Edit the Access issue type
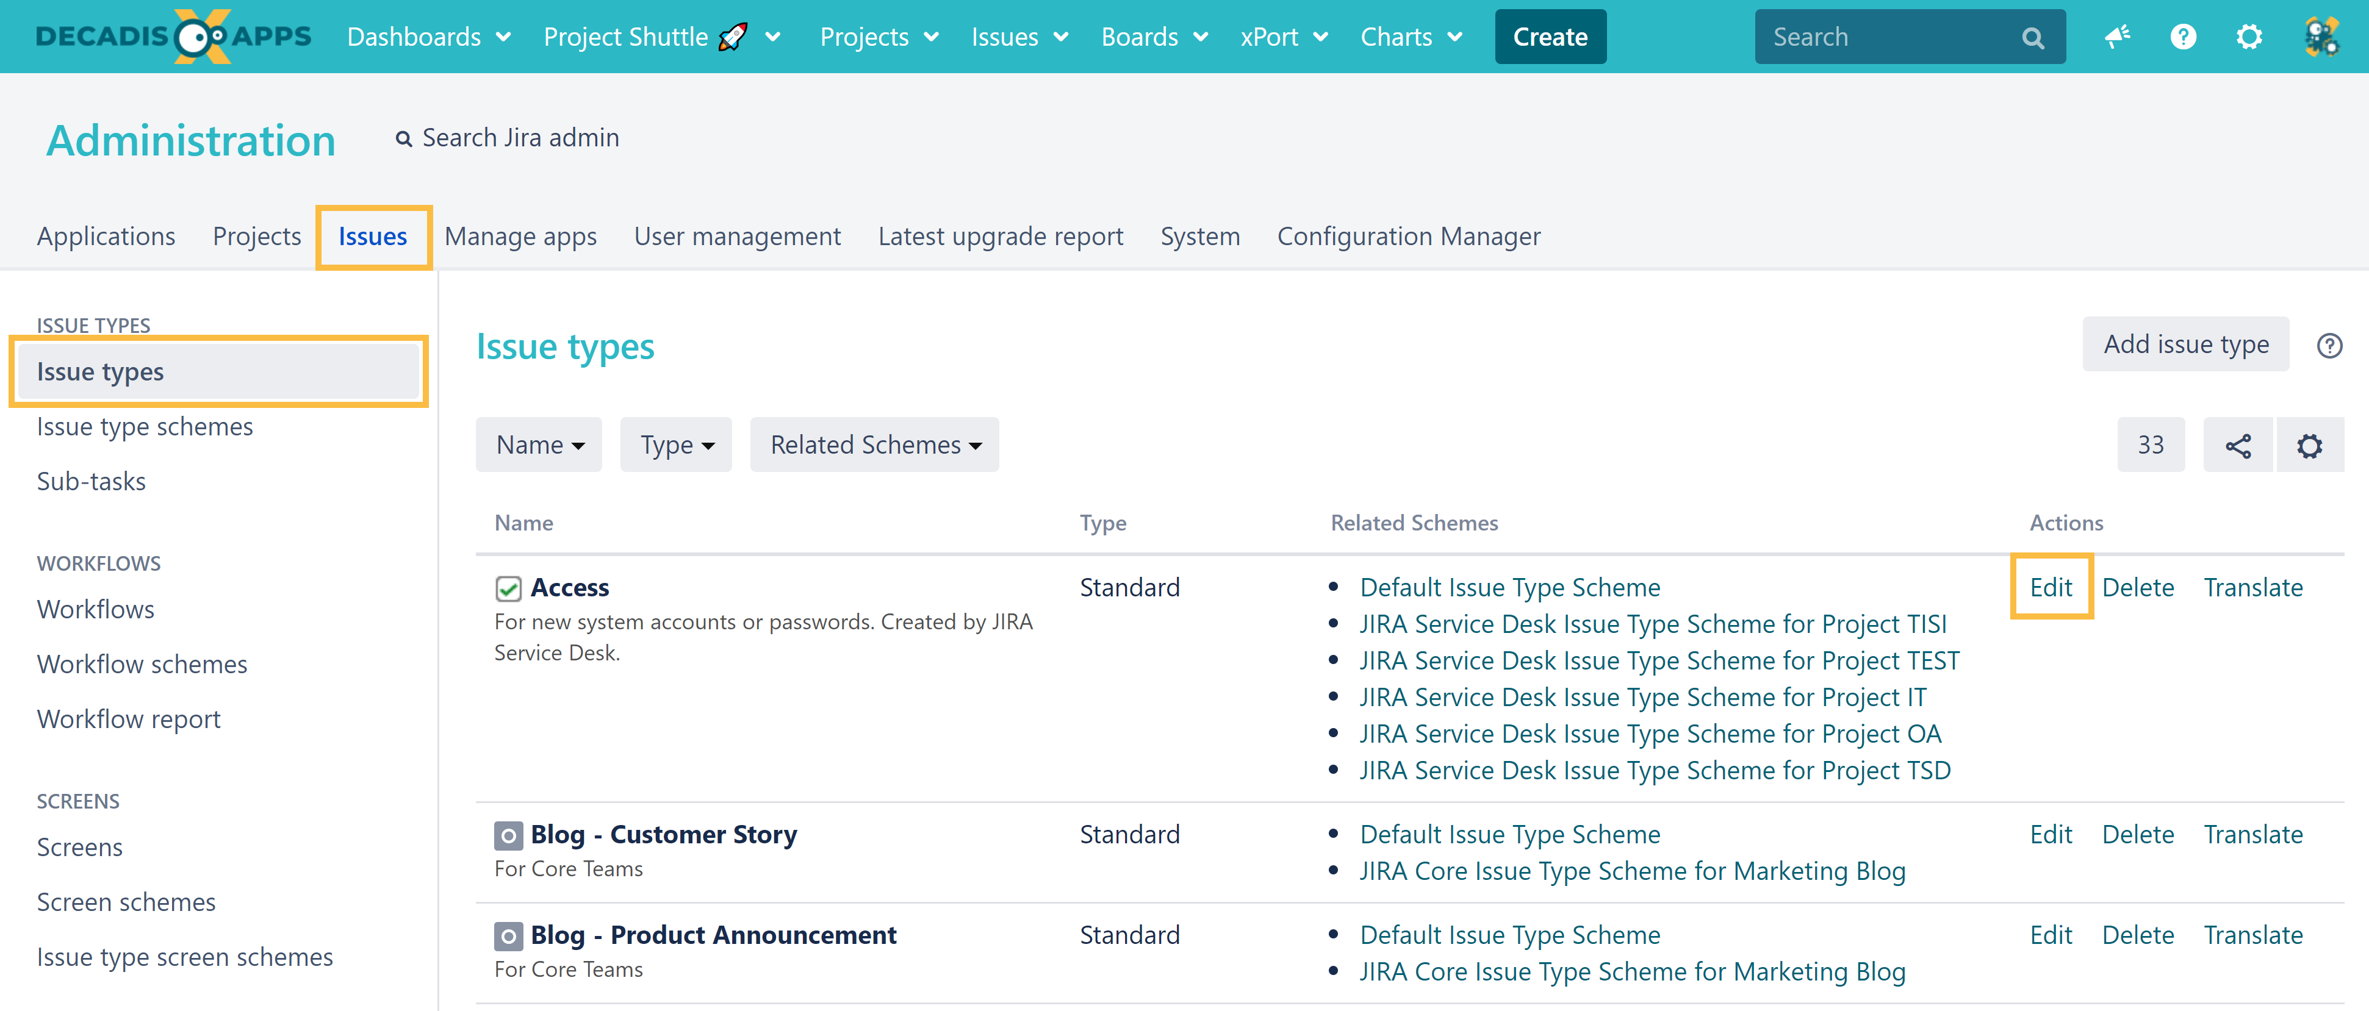Viewport: 2369px width, 1011px height. pyautogui.click(x=2051, y=588)
